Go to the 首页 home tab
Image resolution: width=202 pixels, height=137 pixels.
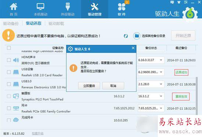point(14,10)
